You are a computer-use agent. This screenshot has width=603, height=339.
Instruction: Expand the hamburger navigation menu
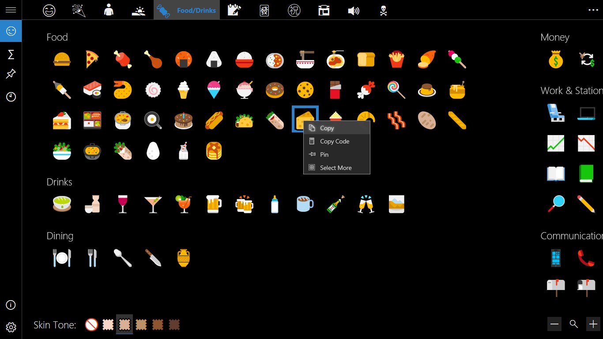click(x=10, y=10)
